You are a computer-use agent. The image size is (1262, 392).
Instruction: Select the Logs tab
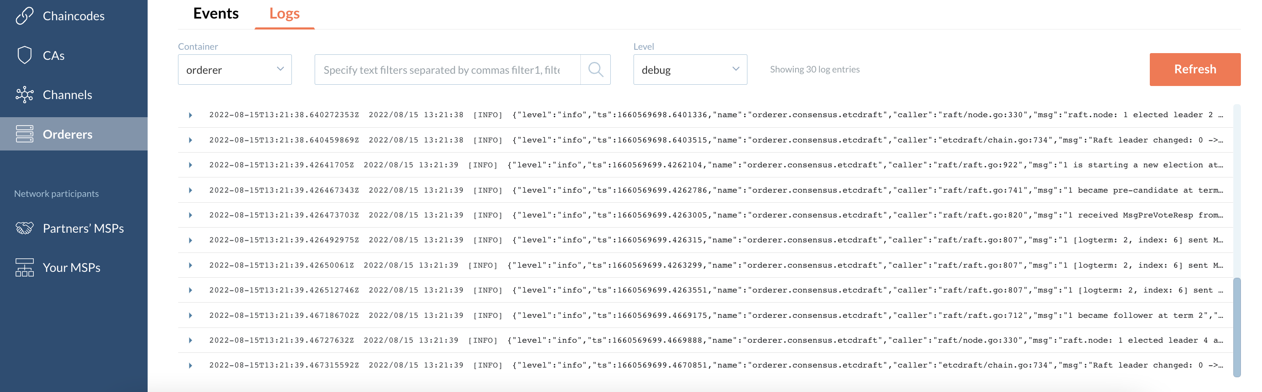point(284,14)
